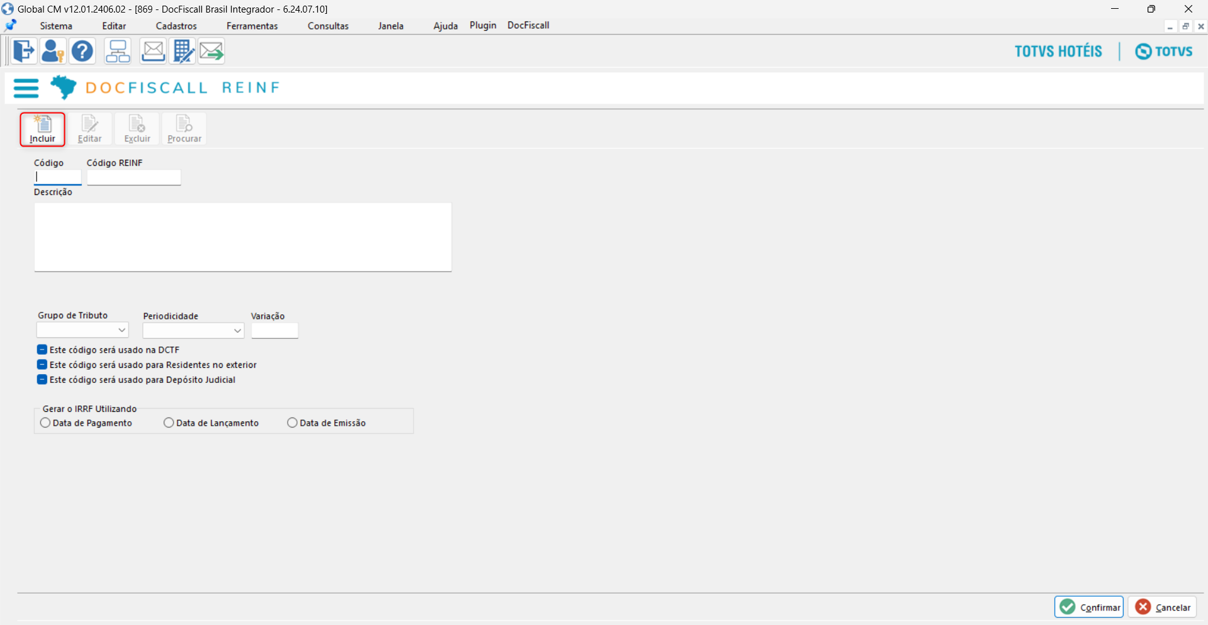Open the Editar menu in menu bar
Screen dimensions: 1208x625
(114, 26)
